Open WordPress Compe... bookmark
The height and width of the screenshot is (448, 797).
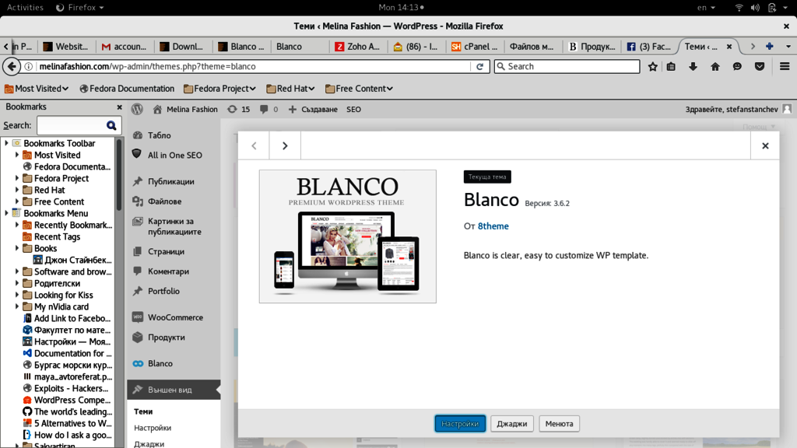click(x=68, y=401)
